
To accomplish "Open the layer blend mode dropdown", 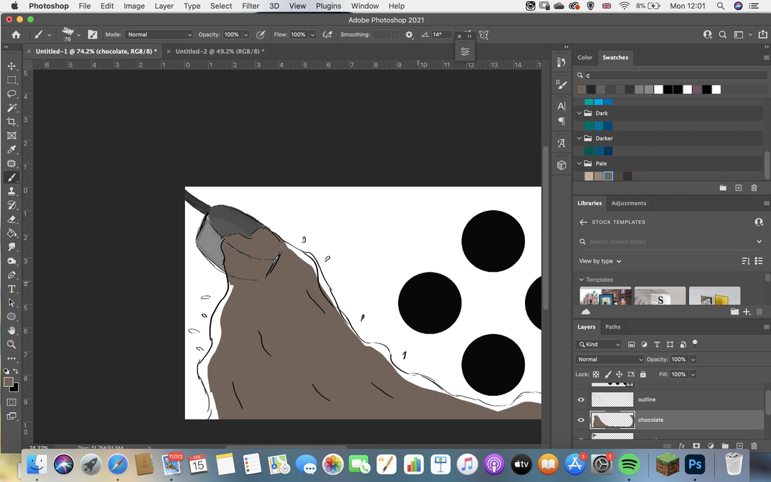I will 610,359.
